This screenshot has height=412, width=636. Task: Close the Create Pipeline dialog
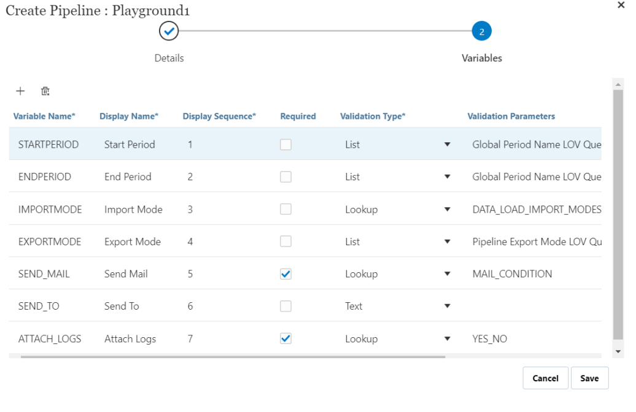point(621,6)
